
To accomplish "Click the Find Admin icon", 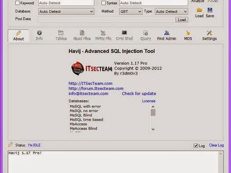I will [167, 33].
